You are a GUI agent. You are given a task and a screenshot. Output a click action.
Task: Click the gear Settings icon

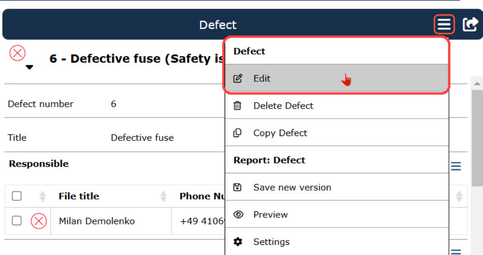coord(238,242)
